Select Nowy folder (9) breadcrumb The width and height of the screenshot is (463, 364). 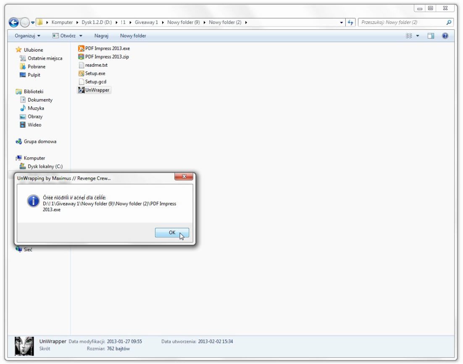coord(183,22)
